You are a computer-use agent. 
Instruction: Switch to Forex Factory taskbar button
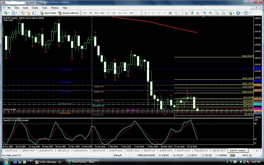point(82,162)
